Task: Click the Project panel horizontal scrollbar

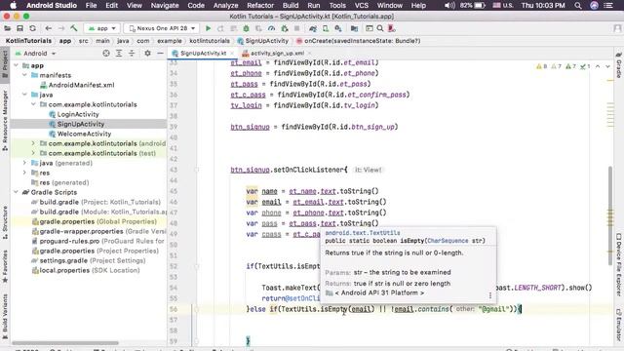Action: [65, 342]
